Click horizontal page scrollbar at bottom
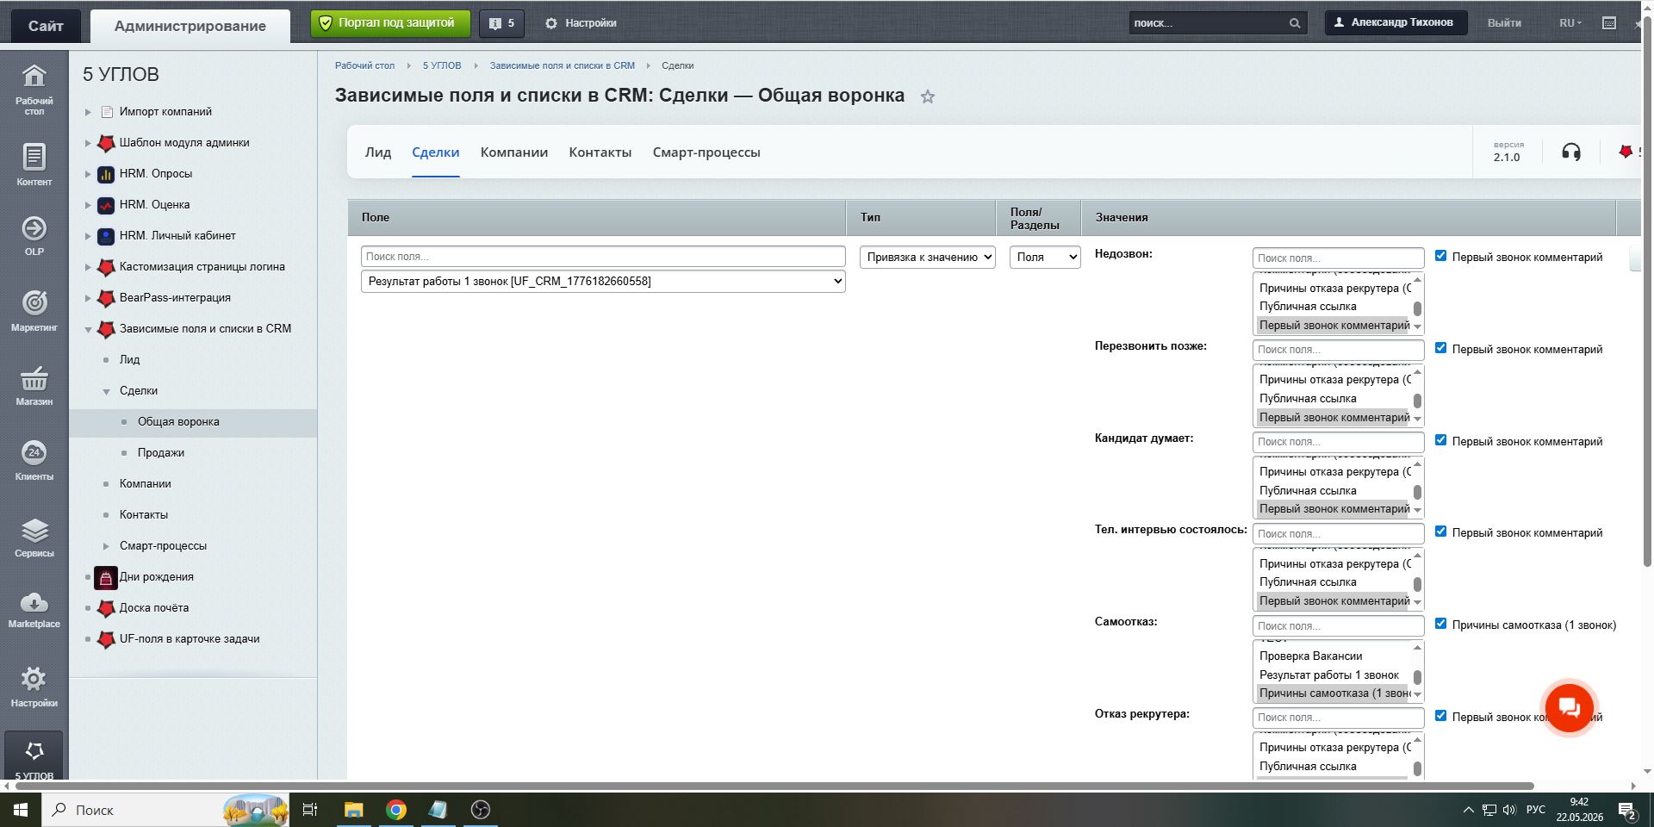 (x=774, y=786)
